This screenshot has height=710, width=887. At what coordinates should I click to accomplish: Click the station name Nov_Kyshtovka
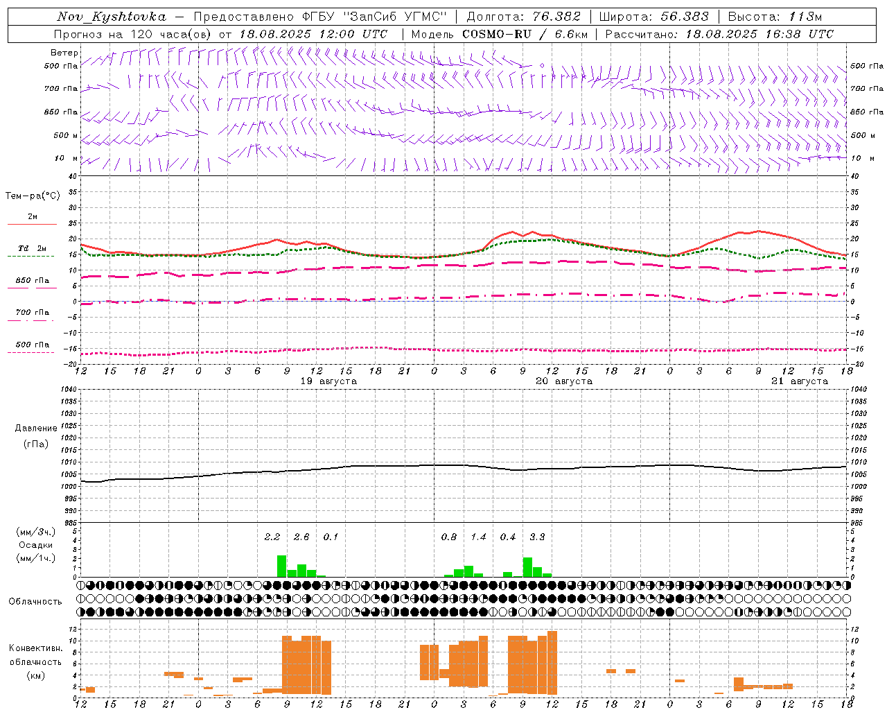(x=112, y=17)
